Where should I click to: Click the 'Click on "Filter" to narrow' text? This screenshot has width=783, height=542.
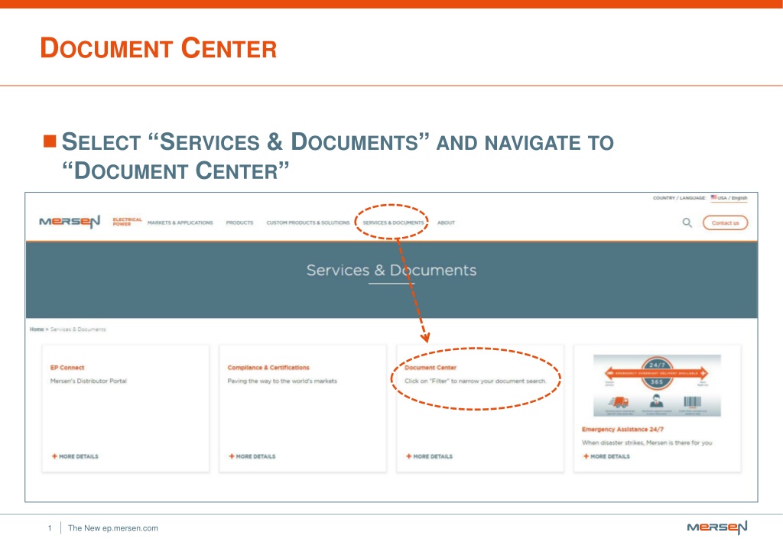476,381
